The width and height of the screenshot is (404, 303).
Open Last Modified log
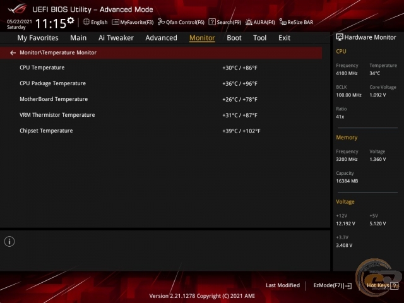click(283, 285)
